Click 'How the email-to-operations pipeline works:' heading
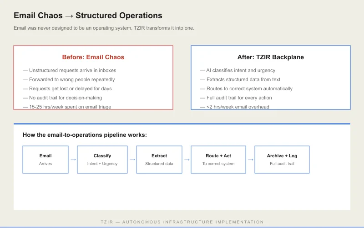Image resolution: width=364 pixels, height=228 pixels. tap(85, 135)
